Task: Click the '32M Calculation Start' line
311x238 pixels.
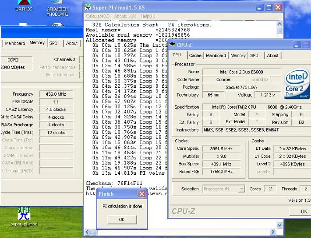Action: tap(152, 25)
